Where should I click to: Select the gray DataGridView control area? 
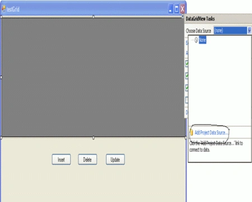coord(93,77)
